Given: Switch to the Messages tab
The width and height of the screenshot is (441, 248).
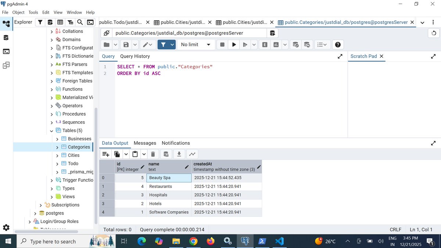Looking at the screenshot, I should pos(145,143).
